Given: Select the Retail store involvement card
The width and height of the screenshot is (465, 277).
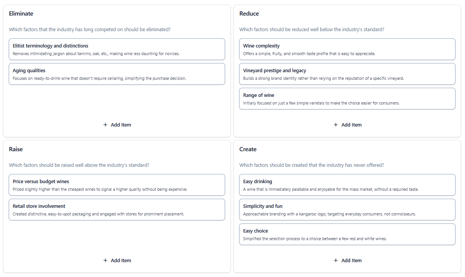Looking at the screenshot, I should (117, 209).
